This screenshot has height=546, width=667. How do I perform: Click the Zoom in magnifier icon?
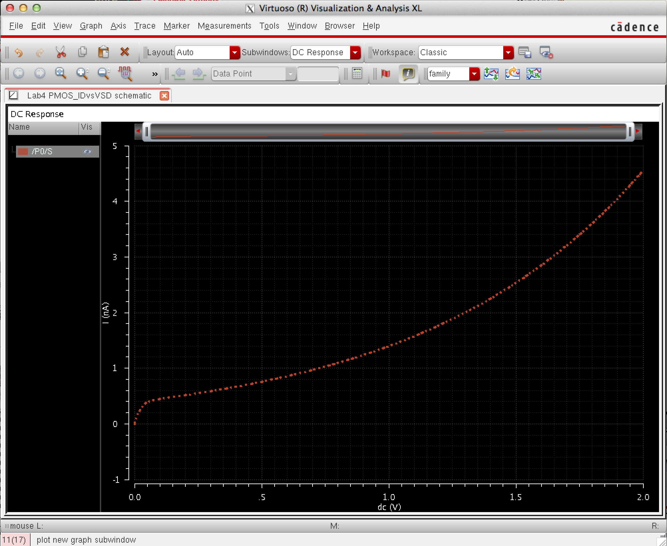pos(82,73)
